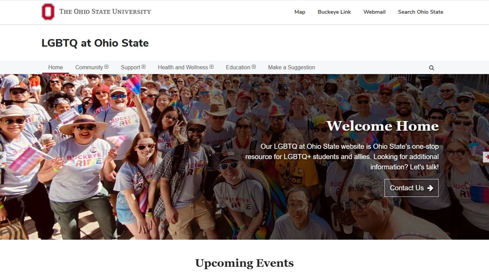Select the Home navigation tab
The height and width of the screenshot is (275, 489).
pos(56,67)
